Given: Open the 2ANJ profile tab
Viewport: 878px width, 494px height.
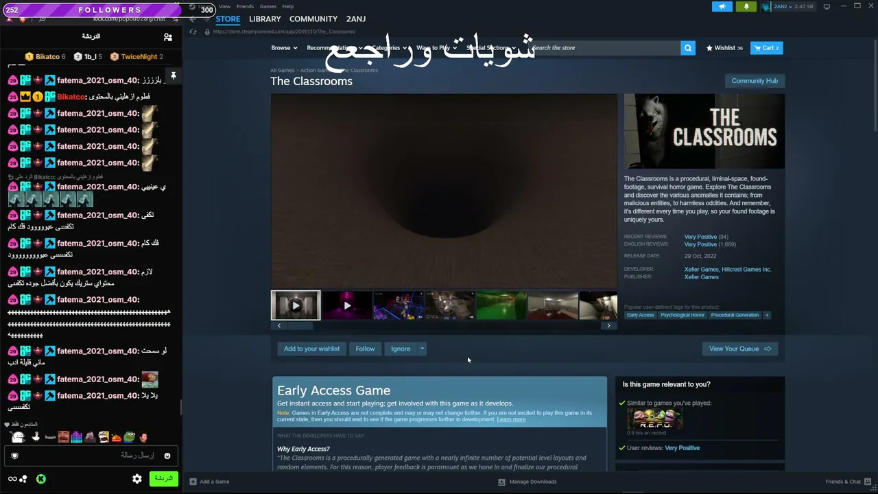Looking at the screenshot, I should pyautogui.click(x=356, y=19).
